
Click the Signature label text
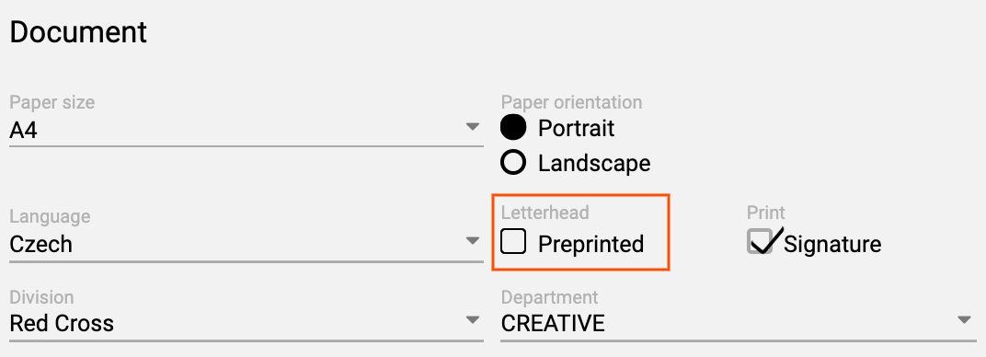pos(832,244)
